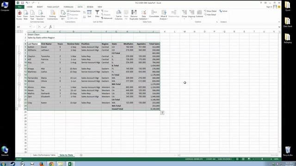Sort ascending A to Z

pos(84,12)
